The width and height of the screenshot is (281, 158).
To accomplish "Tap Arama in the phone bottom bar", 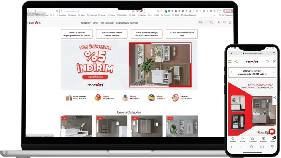I will click(242, 139).
